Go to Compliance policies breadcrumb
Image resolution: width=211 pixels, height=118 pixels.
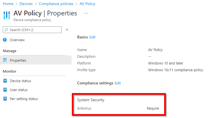[x=56, y=4]
